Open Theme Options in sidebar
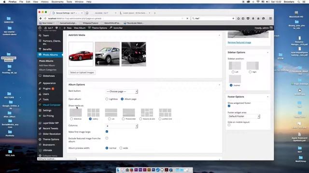309x173 pixels. point(51,139)
